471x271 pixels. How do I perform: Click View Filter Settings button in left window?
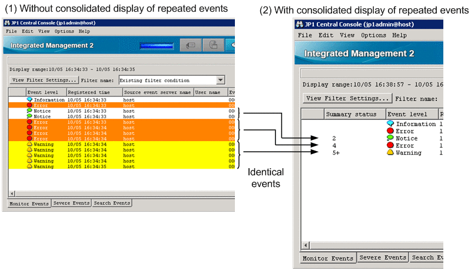44,80
